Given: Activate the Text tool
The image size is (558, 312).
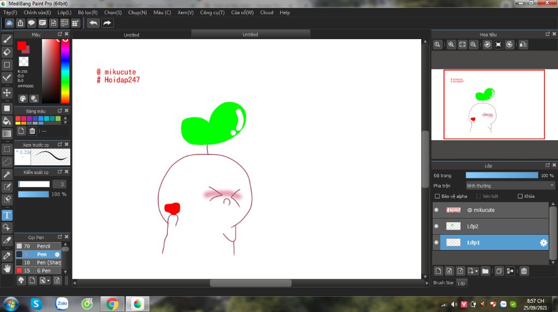Looking at the screenshot, I should click(7, 215).
